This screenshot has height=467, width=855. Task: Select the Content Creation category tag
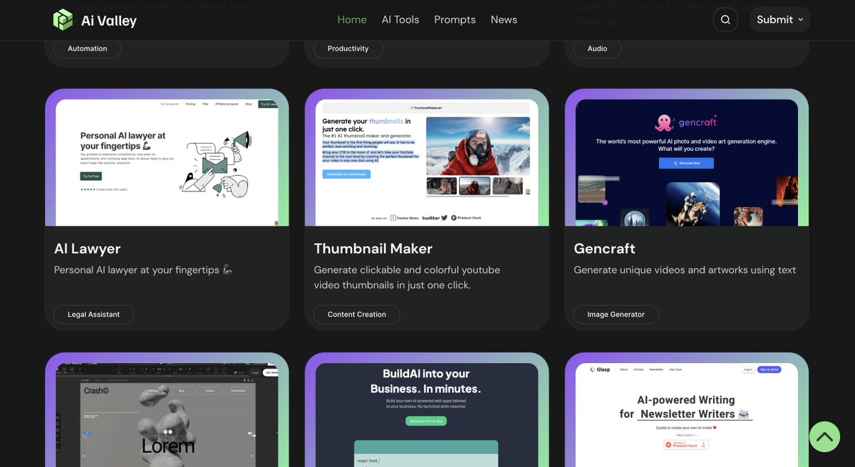pos(357,314)
